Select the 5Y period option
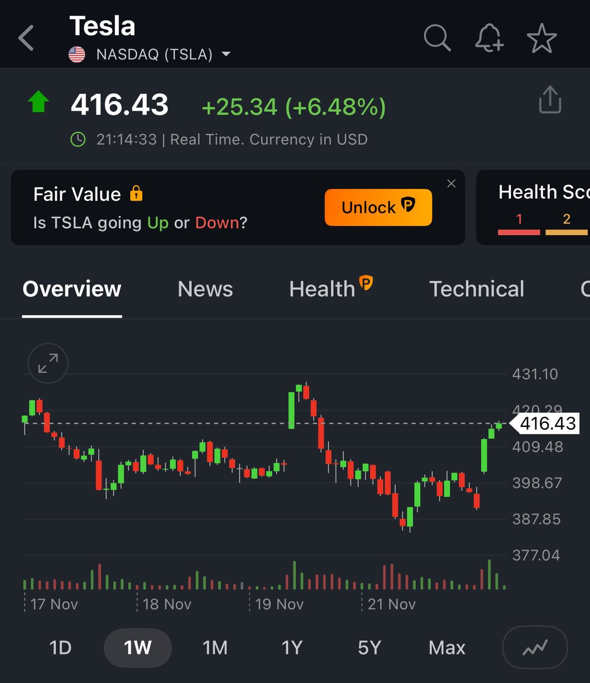 368,648
